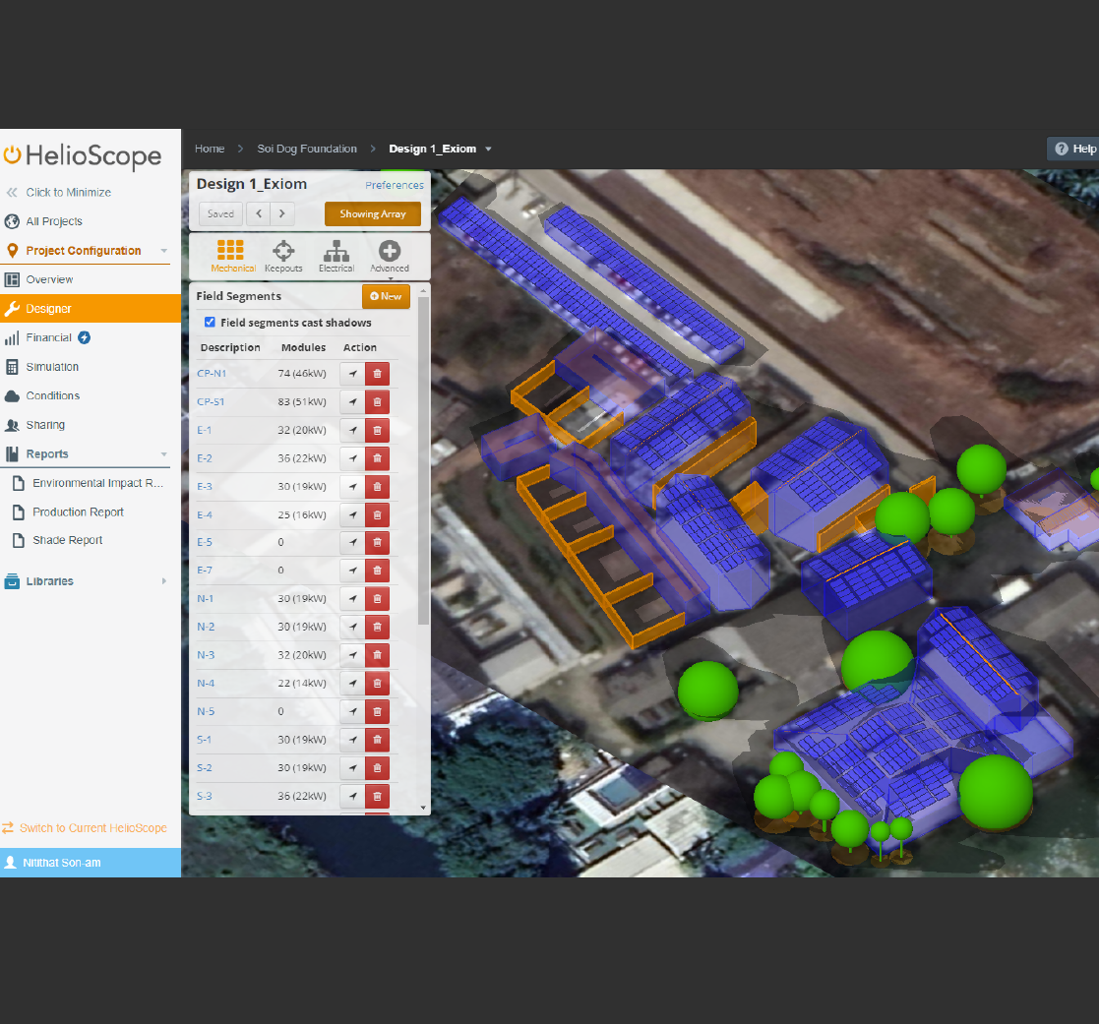The height and width of the screenshot is (1024, 1099).
Task: Click the undo back arrow button
Action: (259, 213)
